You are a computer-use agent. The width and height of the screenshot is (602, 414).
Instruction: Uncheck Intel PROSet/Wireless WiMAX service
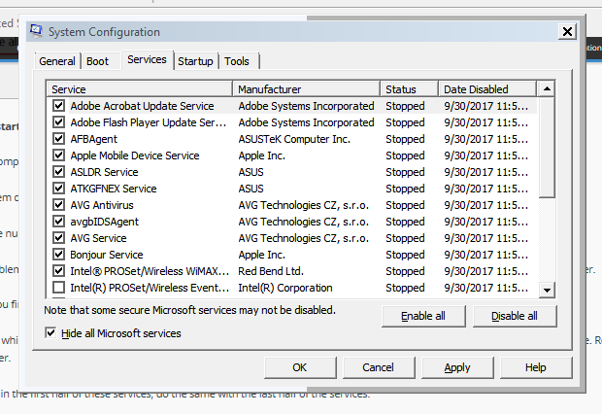click(58, 271)
